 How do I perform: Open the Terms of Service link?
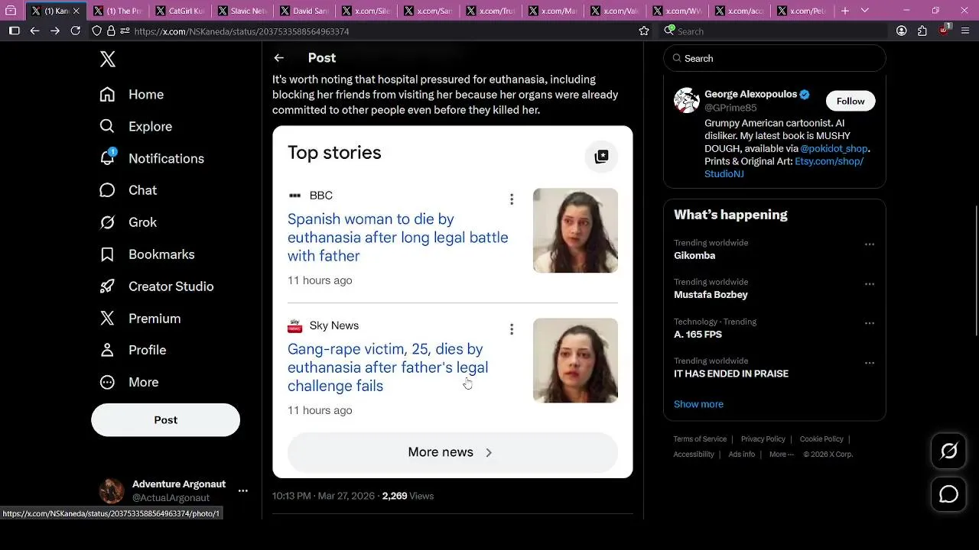point(700,439)
